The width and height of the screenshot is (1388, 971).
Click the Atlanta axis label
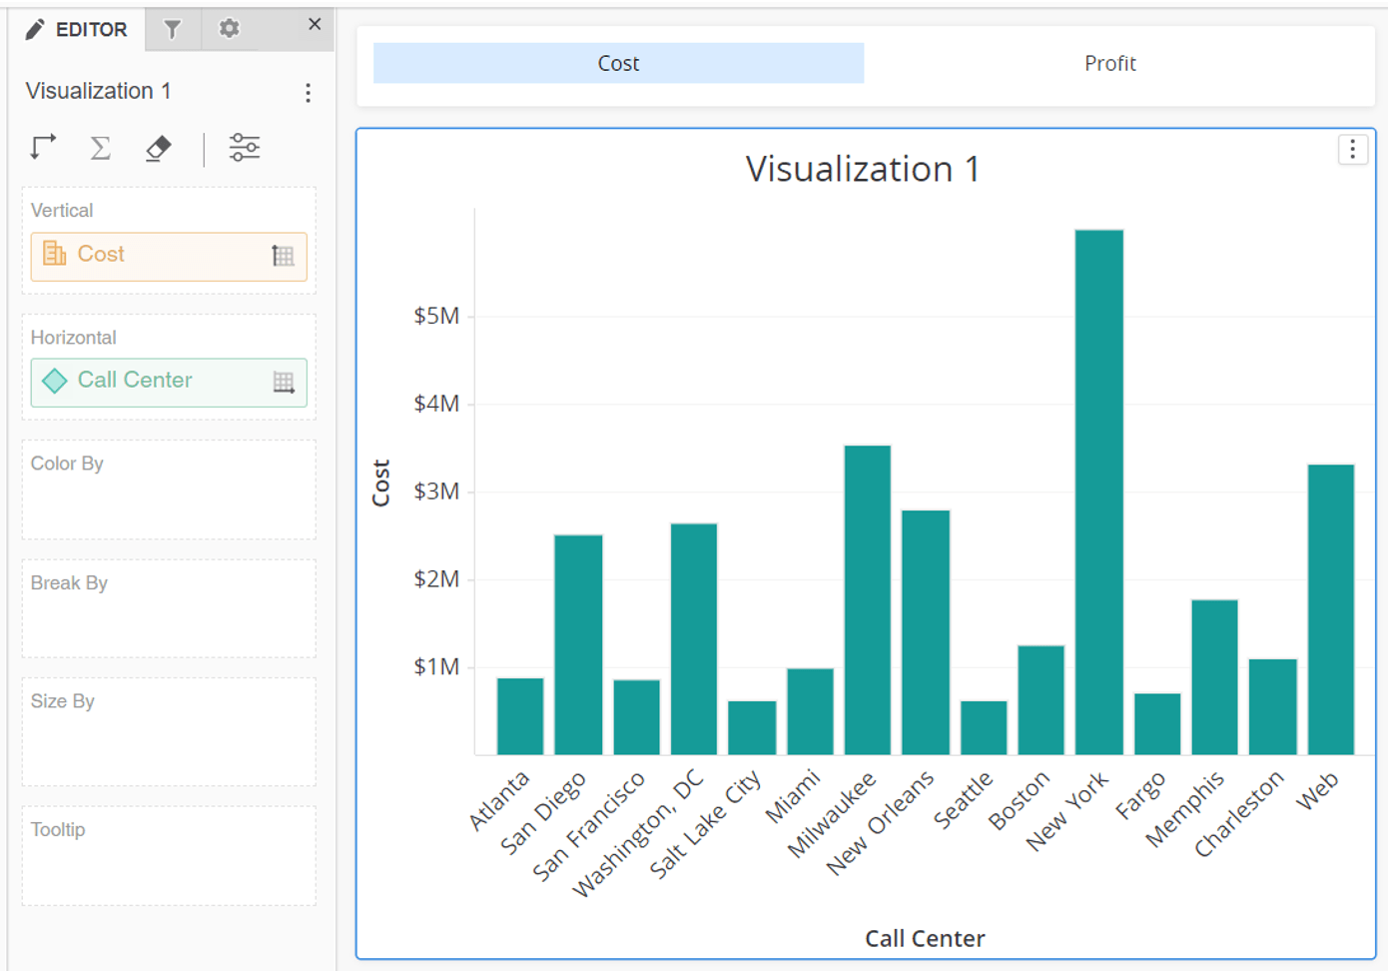[x=498, y=801]
